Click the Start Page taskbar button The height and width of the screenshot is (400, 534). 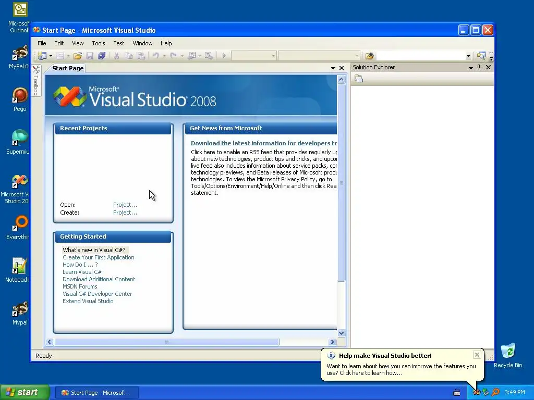pos(96,393)
